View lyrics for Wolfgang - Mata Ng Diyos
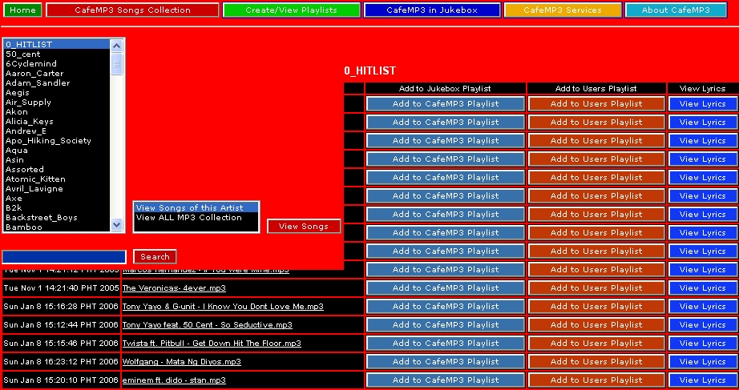Screen dimensions: 739x390 point(702,362)
